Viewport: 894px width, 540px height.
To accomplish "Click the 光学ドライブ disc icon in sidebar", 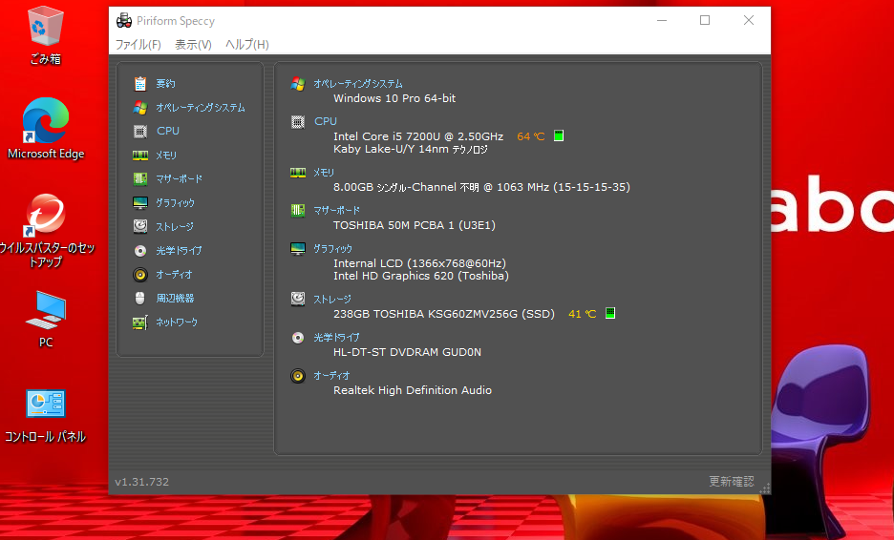I will 140,251.
